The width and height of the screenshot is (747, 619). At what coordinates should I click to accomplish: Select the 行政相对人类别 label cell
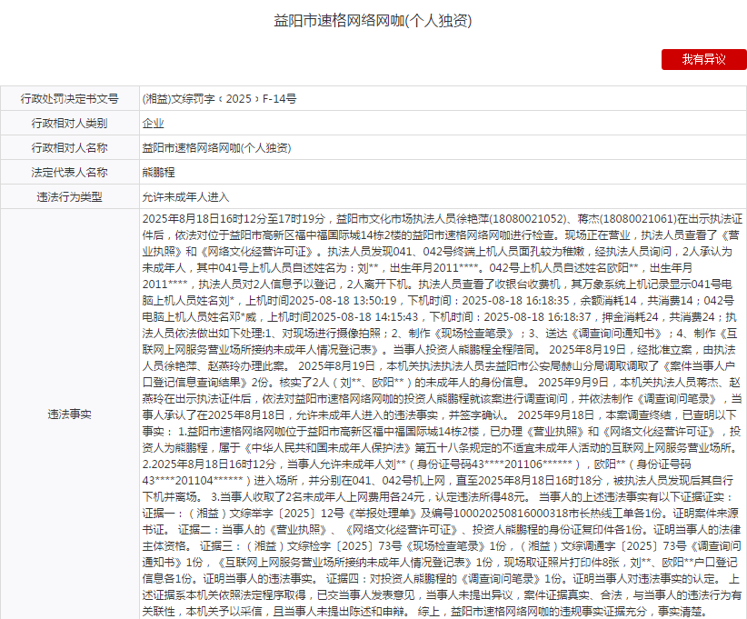click(x=69, y=123)
